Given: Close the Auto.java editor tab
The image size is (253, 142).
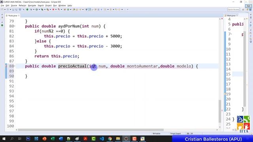Looking at the screenshot, I should point(19,16).
